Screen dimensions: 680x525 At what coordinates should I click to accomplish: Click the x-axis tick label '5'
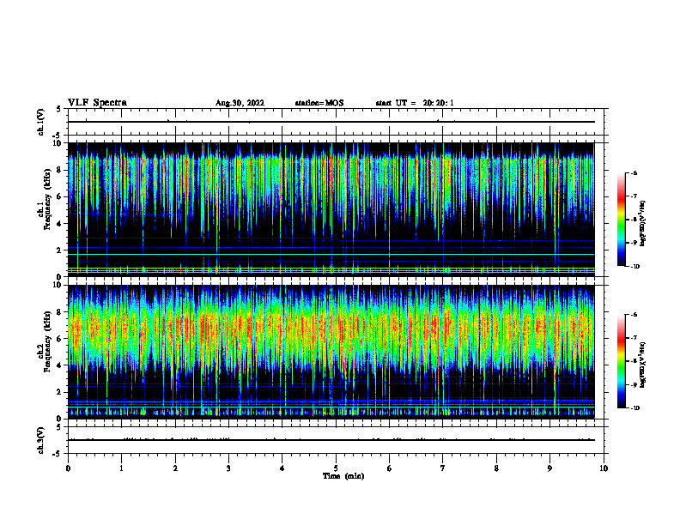click(336, 468)
